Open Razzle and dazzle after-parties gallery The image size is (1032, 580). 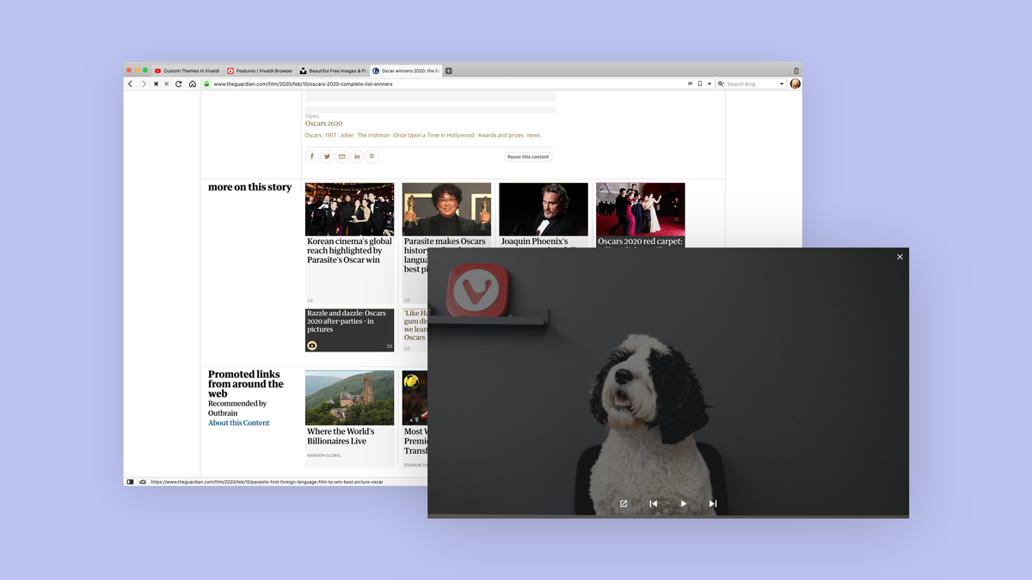[349, 330]
